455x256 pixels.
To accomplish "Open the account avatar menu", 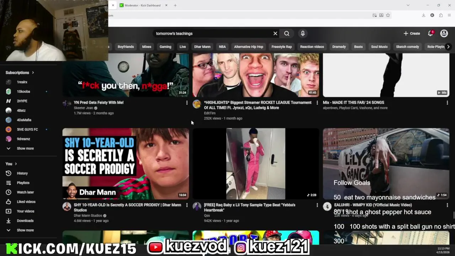I will pyautogui.click(x=444, y=33).
